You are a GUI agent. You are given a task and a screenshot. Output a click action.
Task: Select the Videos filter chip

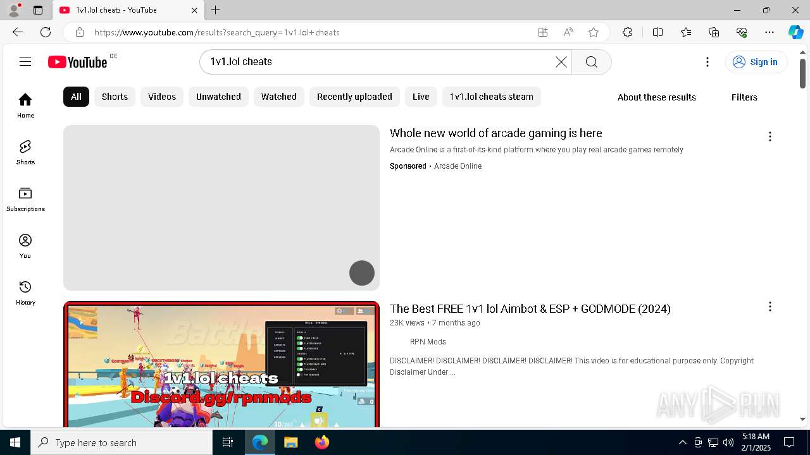(x=162, y=97)
